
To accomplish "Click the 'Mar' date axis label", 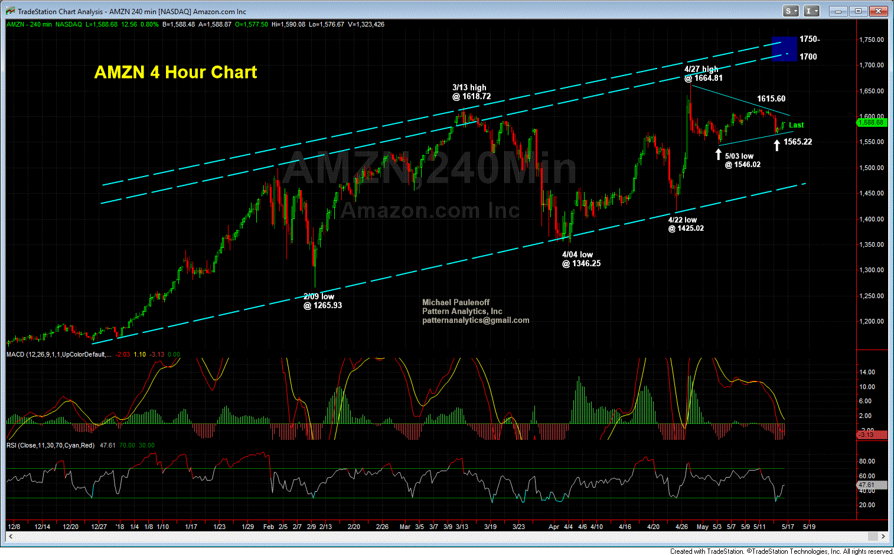I will tap(405, 526).
